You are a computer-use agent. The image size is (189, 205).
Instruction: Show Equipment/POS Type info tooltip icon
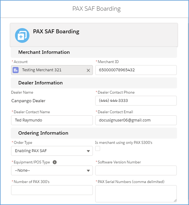coord(55,162)
